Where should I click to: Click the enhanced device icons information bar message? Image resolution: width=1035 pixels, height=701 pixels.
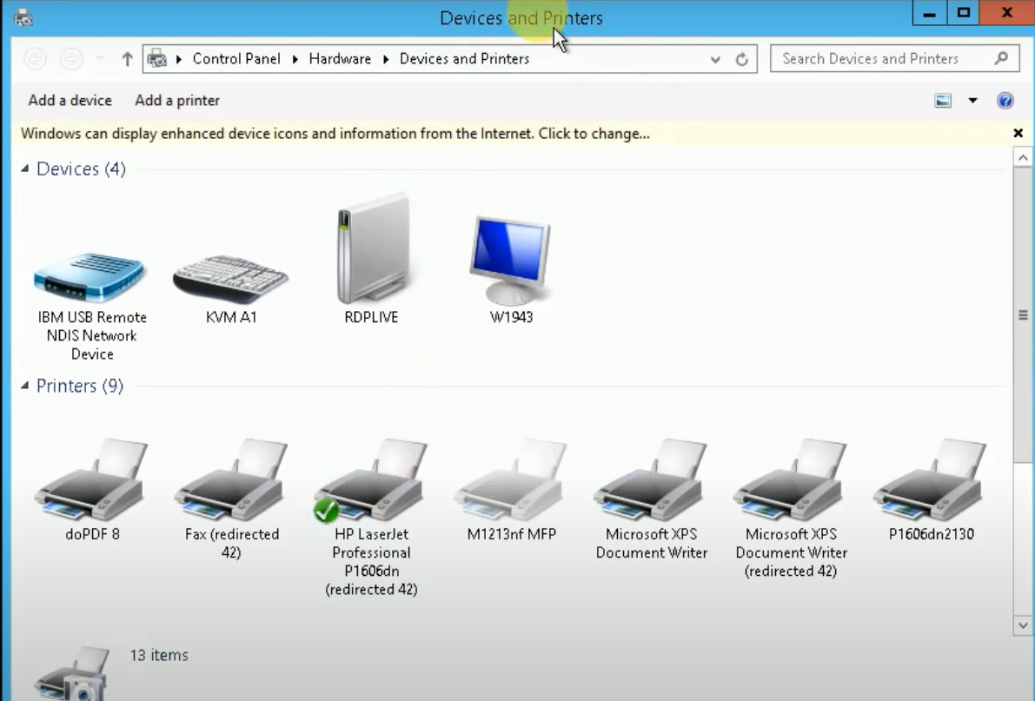point(335,133)
